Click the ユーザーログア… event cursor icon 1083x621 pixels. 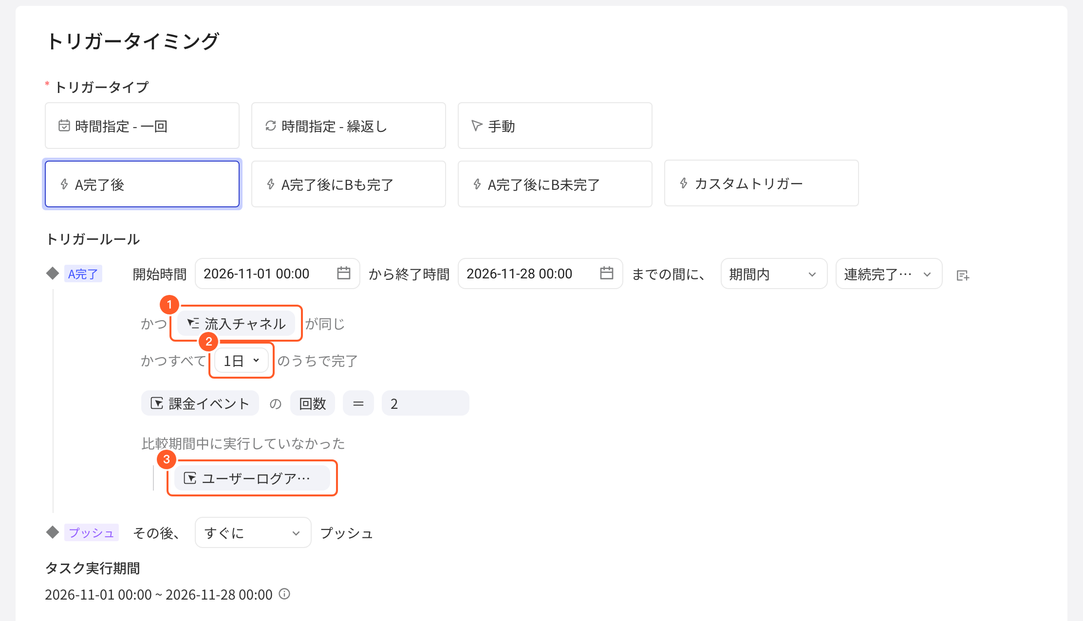[190, 478]
